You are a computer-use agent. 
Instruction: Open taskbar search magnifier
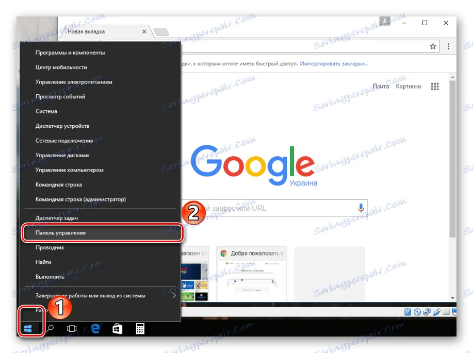point(50,328)
